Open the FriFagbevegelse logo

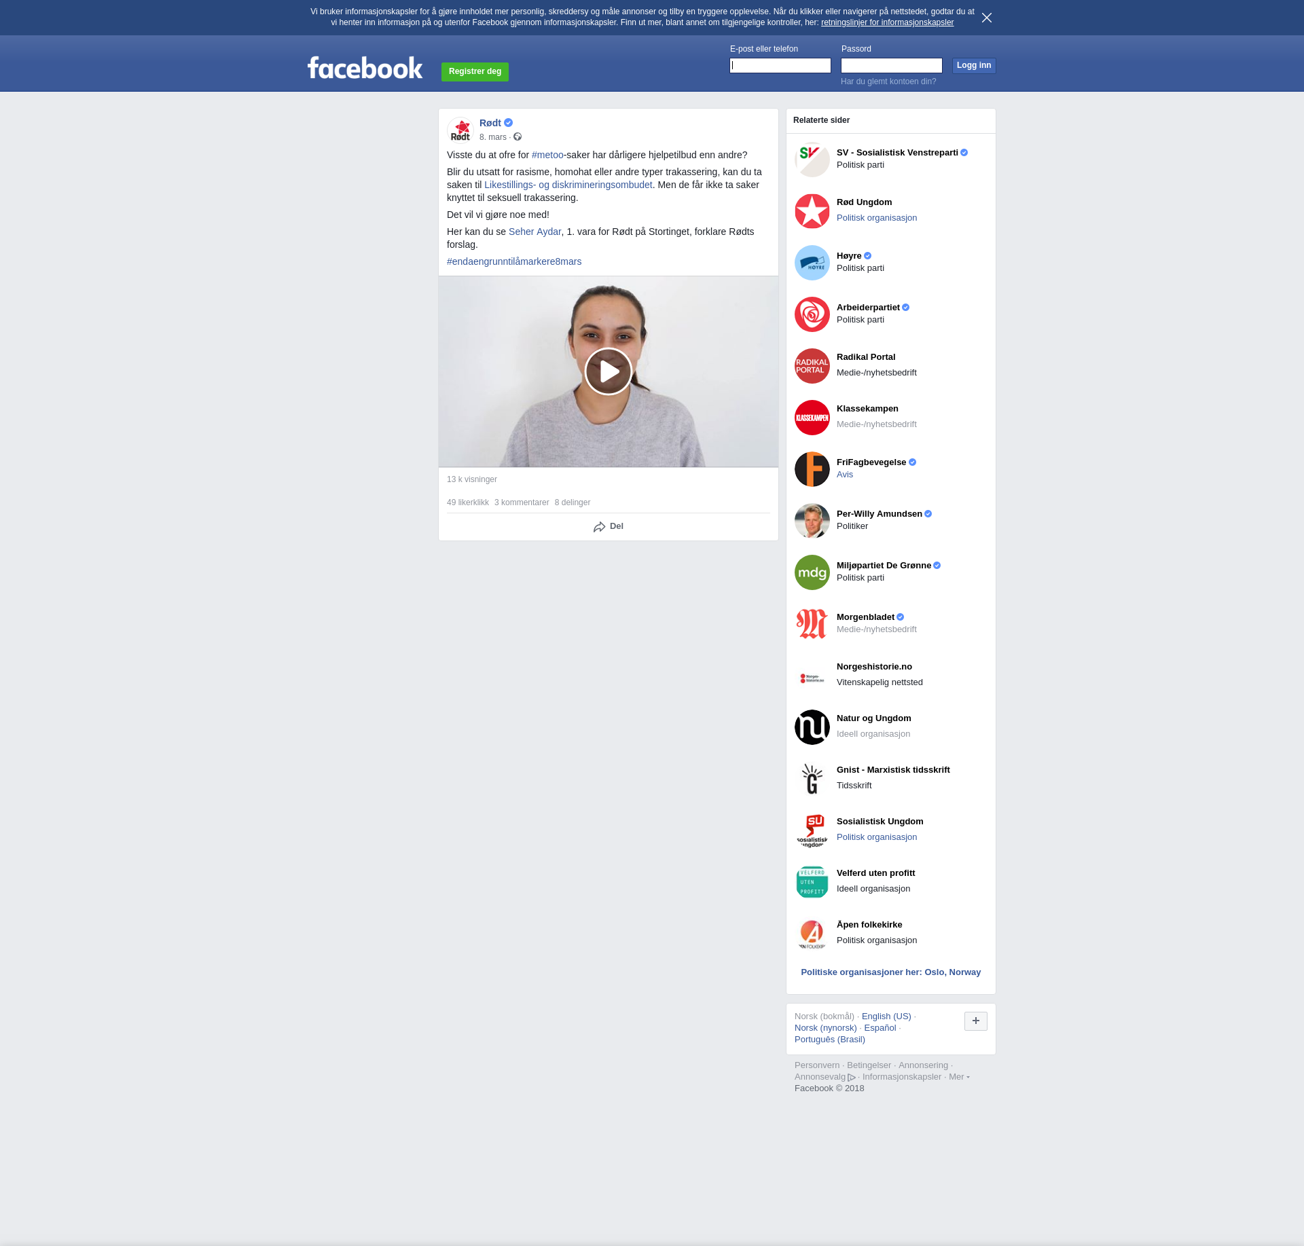click(812, 469)
